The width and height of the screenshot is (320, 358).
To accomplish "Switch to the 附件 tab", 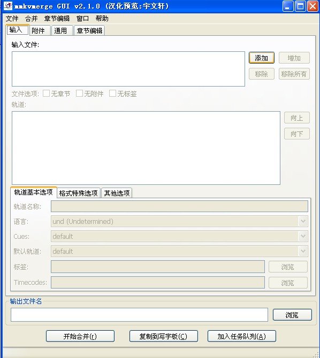I will coord(40,30).
